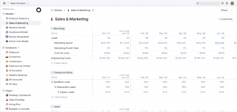Click the Financial Summary airplane icon
The height and width of the screenshot is (112, 237).
(7, 18)
